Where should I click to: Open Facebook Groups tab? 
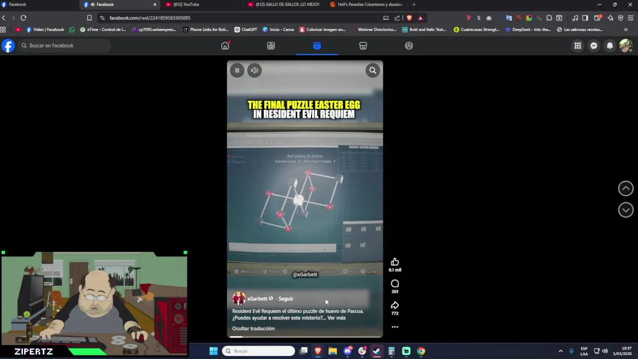(409, 45)
